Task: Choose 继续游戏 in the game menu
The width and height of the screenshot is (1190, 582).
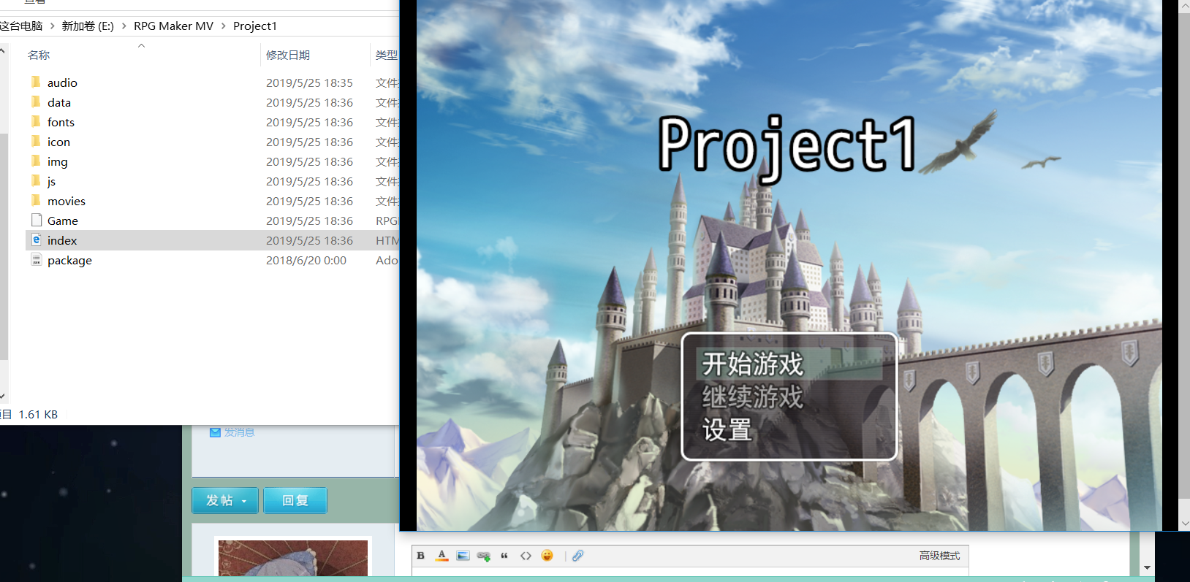Action: pyautogui.click(x=753, y=397)
